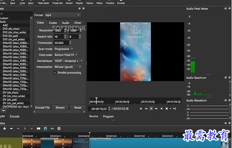Click the Reset button
Viewport: 232px width, 148px height.
tap(78, 107)
